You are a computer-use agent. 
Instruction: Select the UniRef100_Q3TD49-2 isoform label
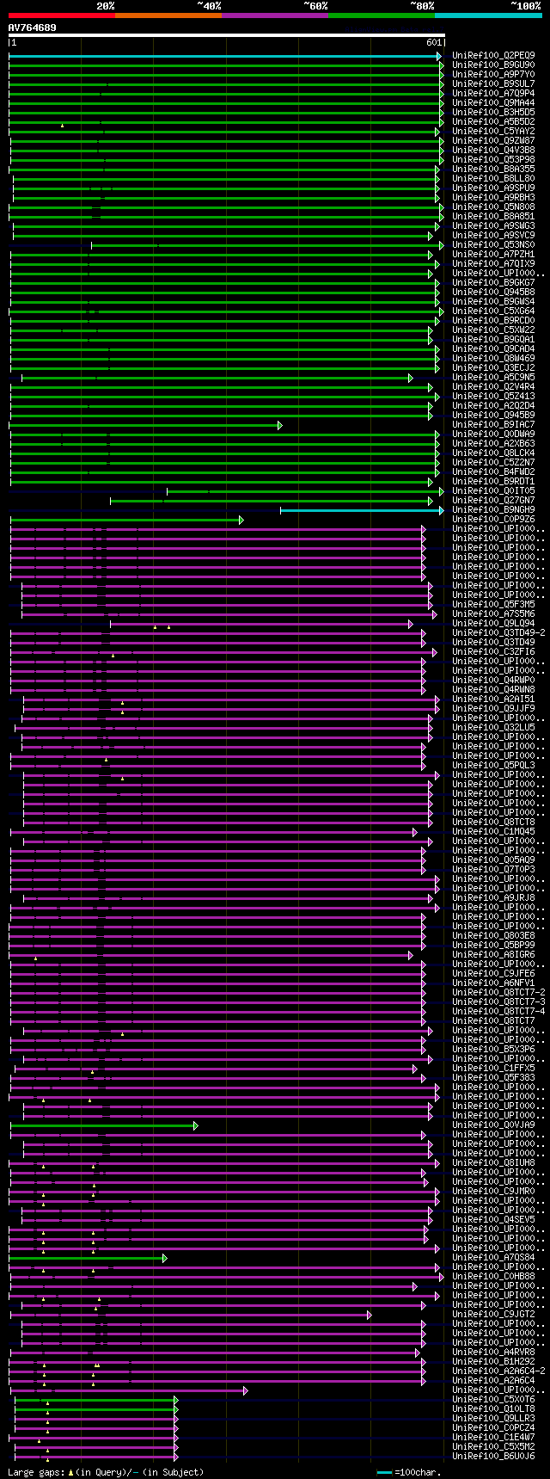tap(498, 632)
